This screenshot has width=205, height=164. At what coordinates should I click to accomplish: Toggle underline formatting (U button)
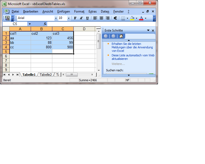(x=87, y=18)
